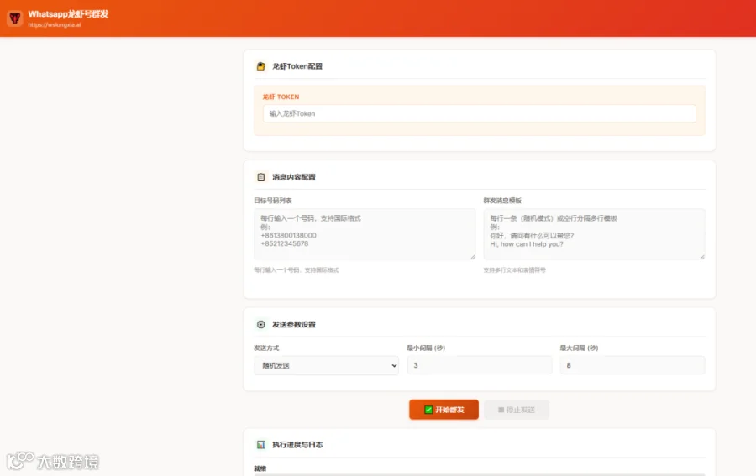The image size is (756, 476).
Task: Grab resize handle of 目标号码列表 textarea
Action: point(472,257)
